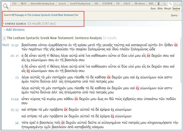
Task: Click the 53 results (1.87 sec) count text
Action: pos(41,24)
